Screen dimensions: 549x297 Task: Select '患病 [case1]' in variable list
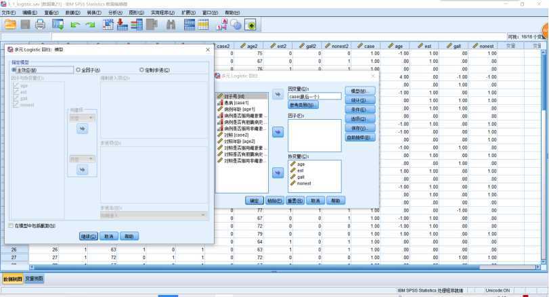pos(236,103)
